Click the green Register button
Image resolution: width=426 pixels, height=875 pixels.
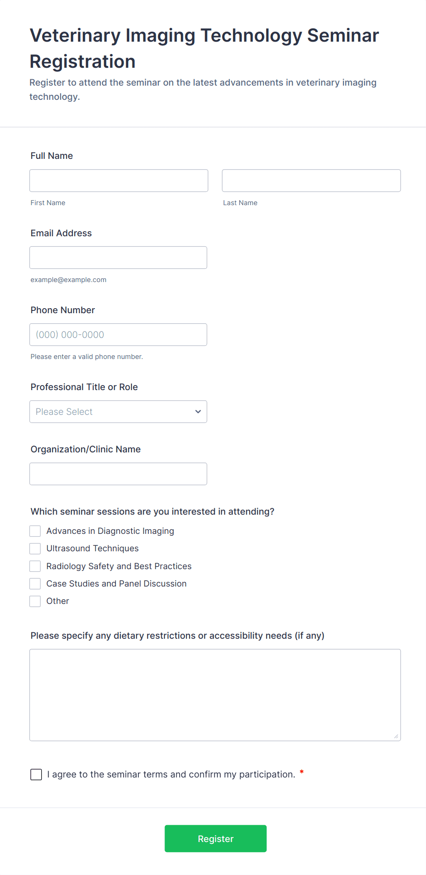tap(215, 838)
